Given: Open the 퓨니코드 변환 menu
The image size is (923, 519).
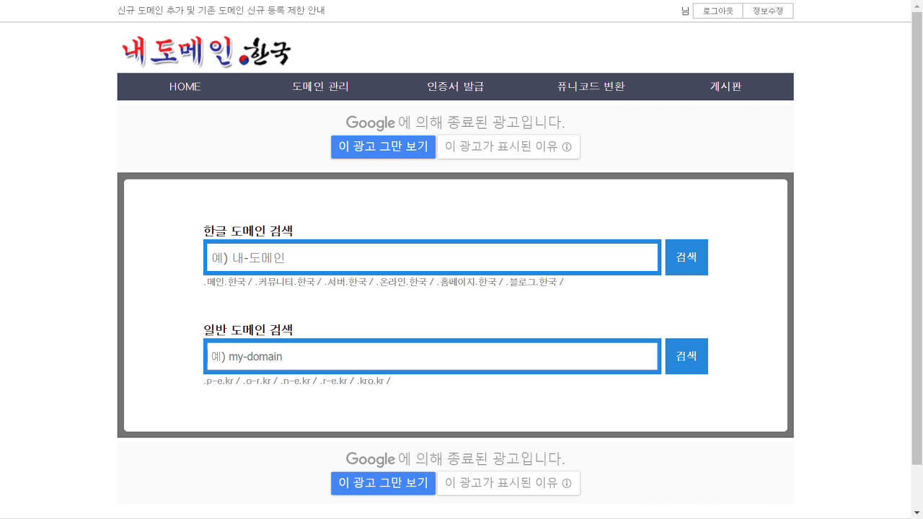Looking at the screenshot, I should click(x=591, y=86).
